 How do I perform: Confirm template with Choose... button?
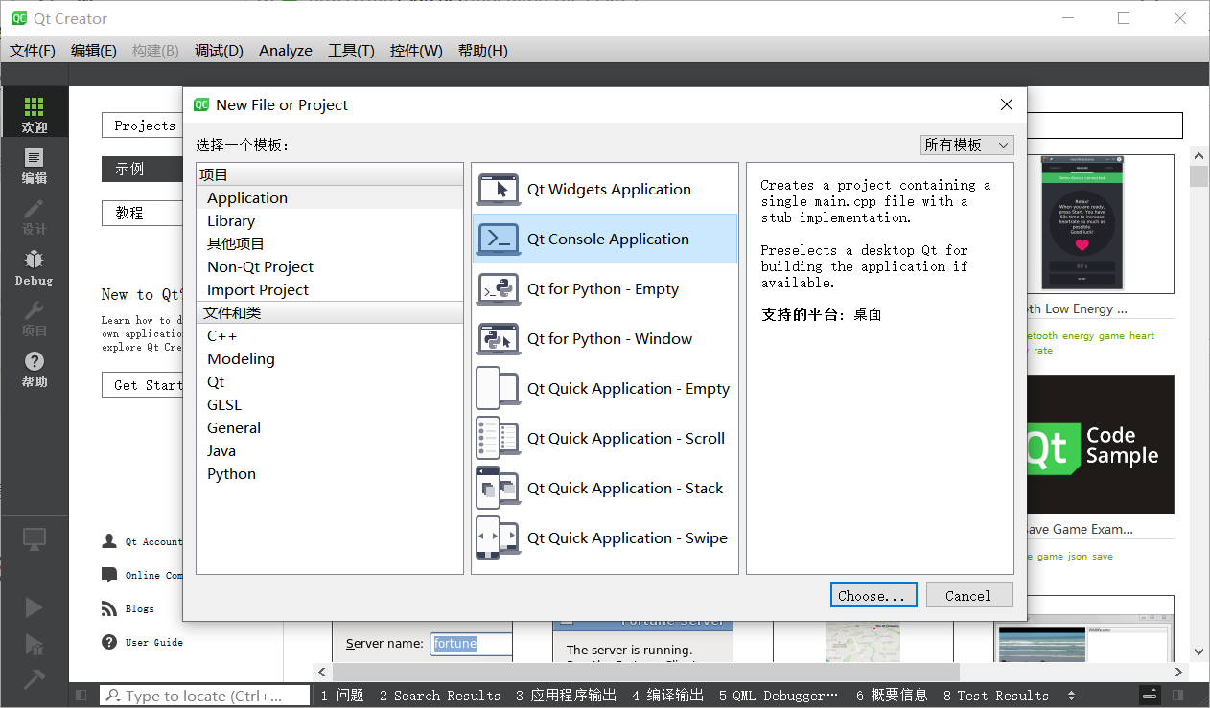click(873, 595)
